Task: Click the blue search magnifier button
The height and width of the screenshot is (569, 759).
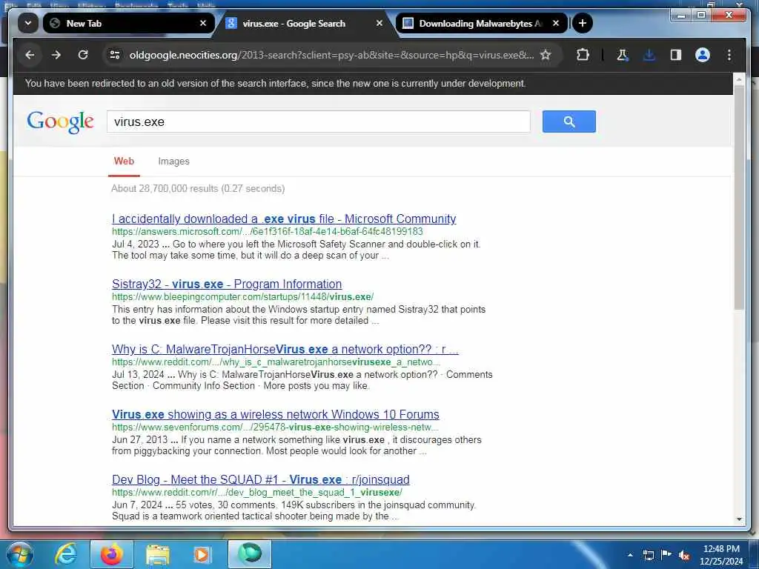Action: (569, 122)
